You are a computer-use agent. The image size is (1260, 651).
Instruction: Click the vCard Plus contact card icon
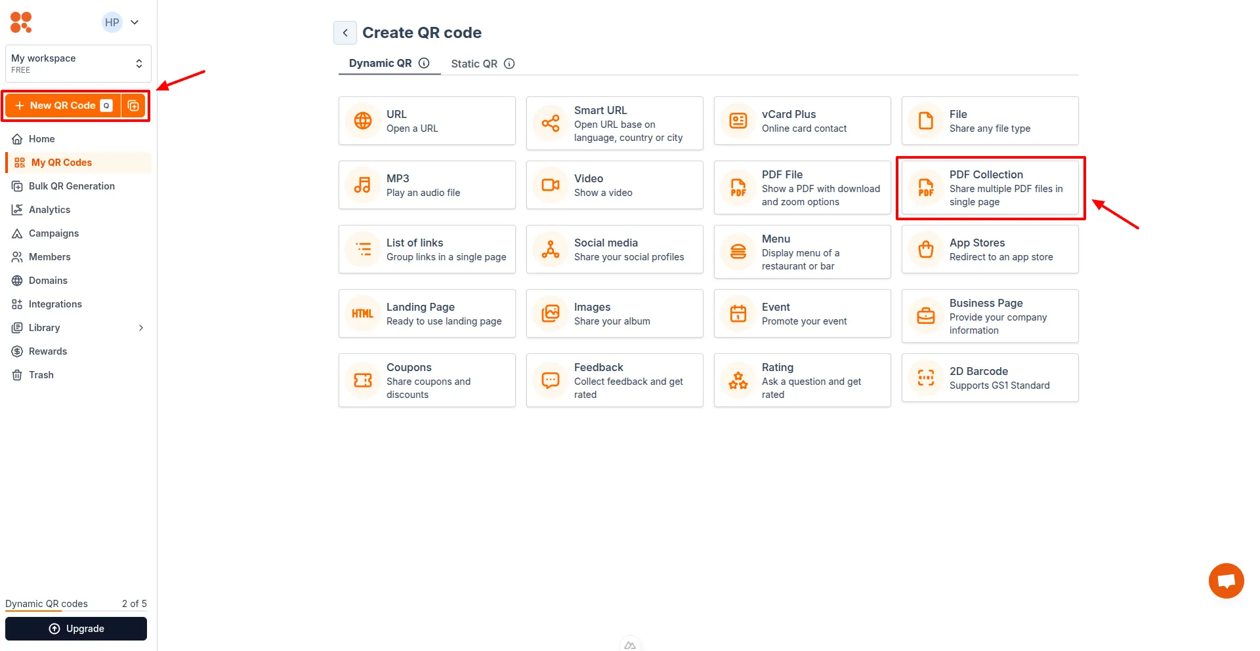pyautogui.click(x=738, y=121)
